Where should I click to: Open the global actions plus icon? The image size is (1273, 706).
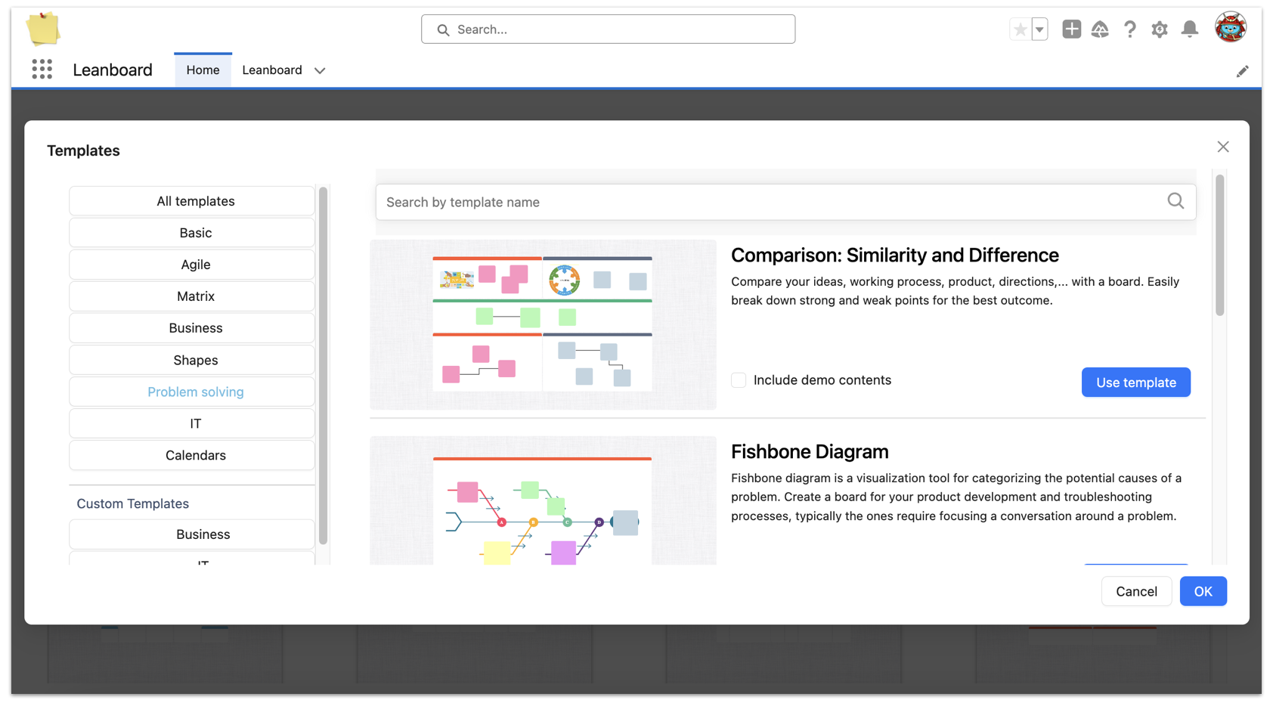pyautogui.click(x=1071, y=29)
